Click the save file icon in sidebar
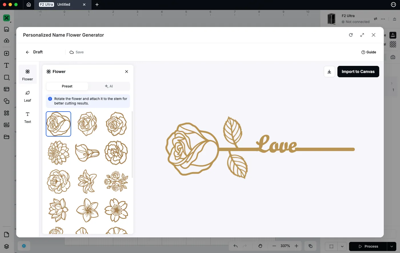The image size is (400, 253). point(7,29)
